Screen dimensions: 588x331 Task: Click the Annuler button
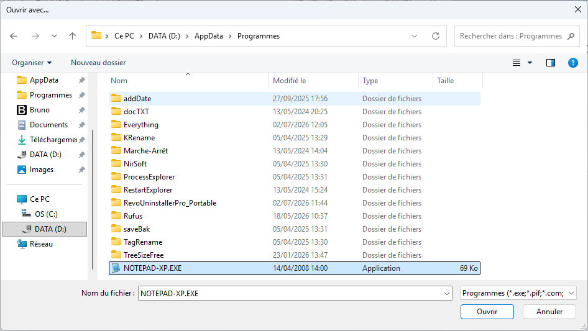(549, 312)
